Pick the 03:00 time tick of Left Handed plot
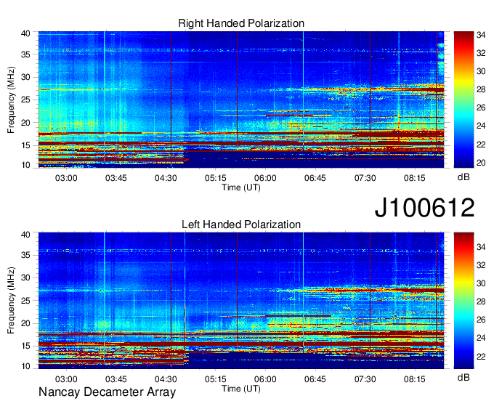Screen dimensions: 494x401 tap(66, 379)
